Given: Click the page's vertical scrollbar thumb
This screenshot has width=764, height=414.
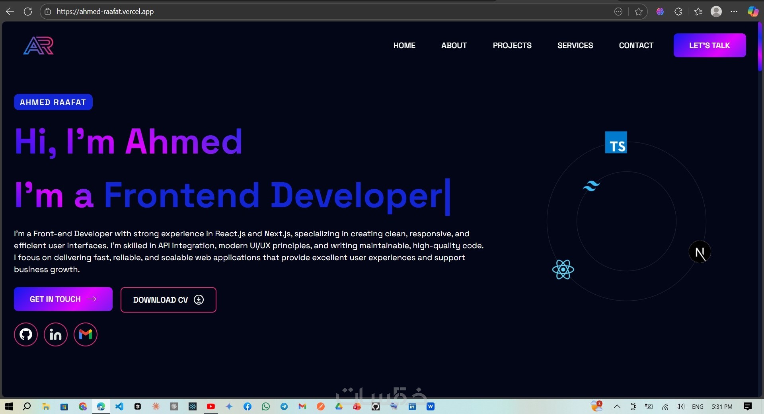Looking at the screenshot, I should [x=760, y=47].
